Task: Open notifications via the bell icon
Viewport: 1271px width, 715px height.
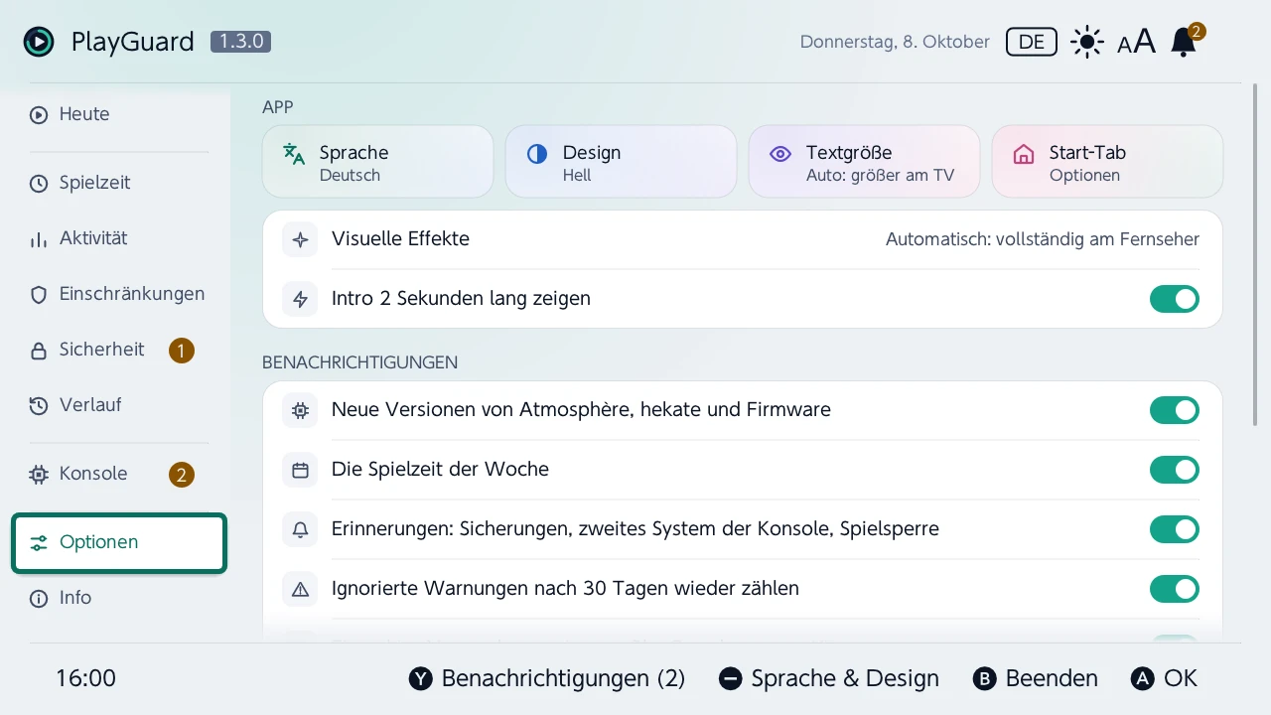Action: (1186, 42)
